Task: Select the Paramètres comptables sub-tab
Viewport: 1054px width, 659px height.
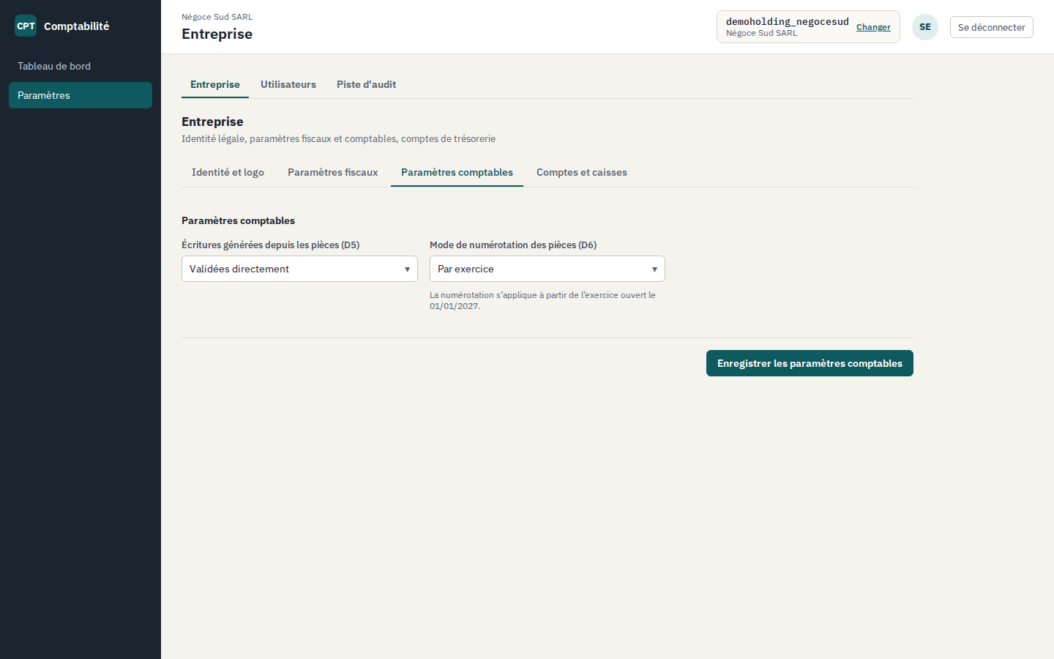Action: [x=457, y=172]
